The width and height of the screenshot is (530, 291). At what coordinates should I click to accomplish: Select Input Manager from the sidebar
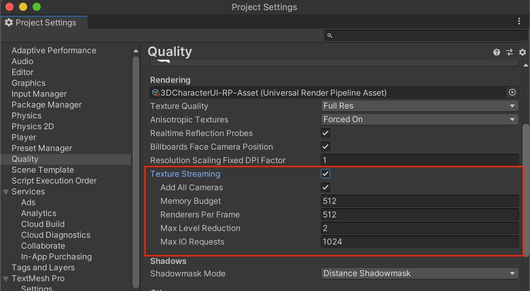[39, 94]
